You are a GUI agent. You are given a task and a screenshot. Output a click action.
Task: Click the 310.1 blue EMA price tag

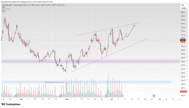point(183,38)
